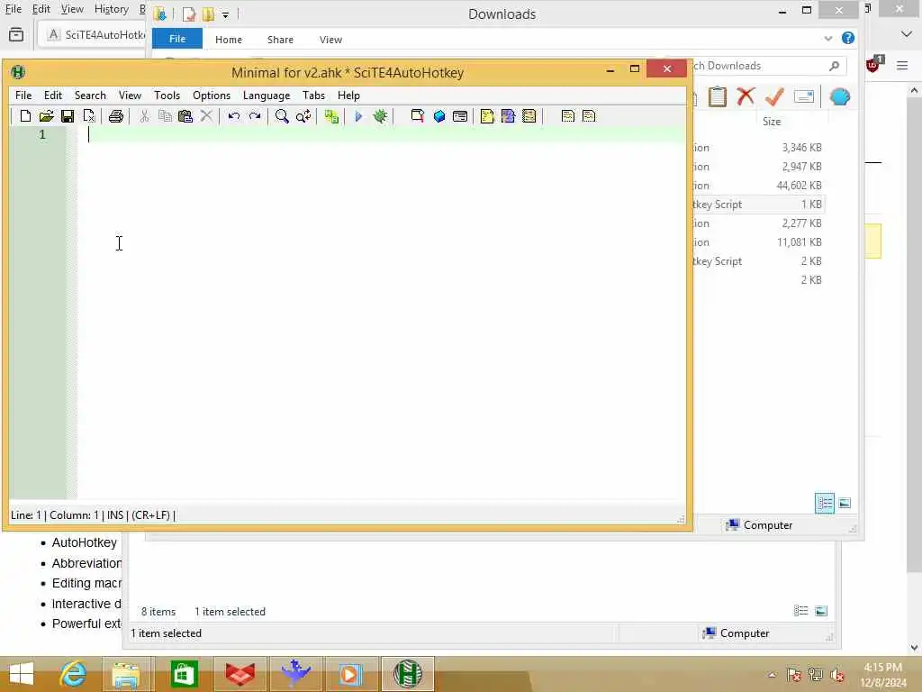Open the View tab in Downloads ribbon
The height and width of the screenshot is (692, 922).
click(331, 40)
